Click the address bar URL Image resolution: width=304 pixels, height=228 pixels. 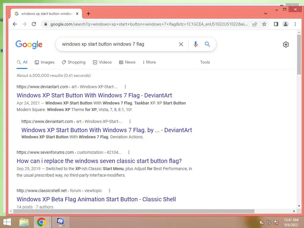[x=149, y=24]
